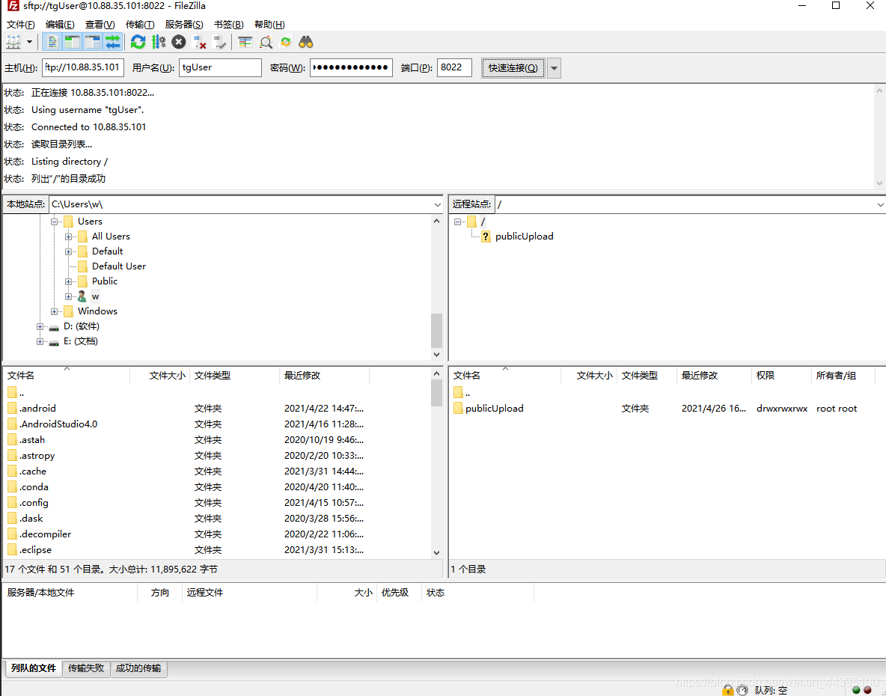
Task: Expand the D: drive tree node
Action: 40,326
